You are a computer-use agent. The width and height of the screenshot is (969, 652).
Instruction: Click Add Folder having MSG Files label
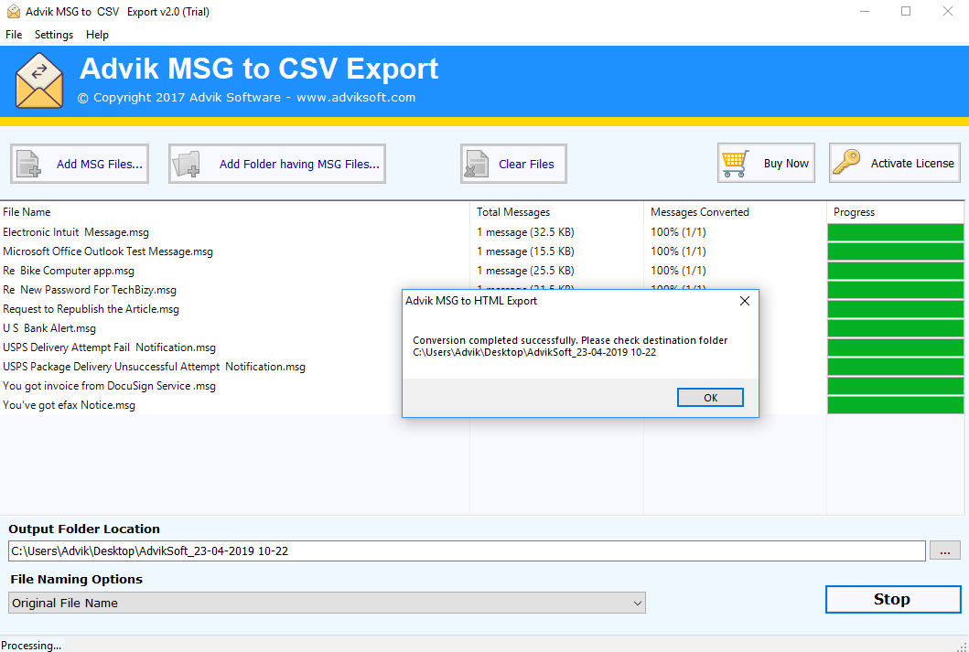(x=299, y=165)
